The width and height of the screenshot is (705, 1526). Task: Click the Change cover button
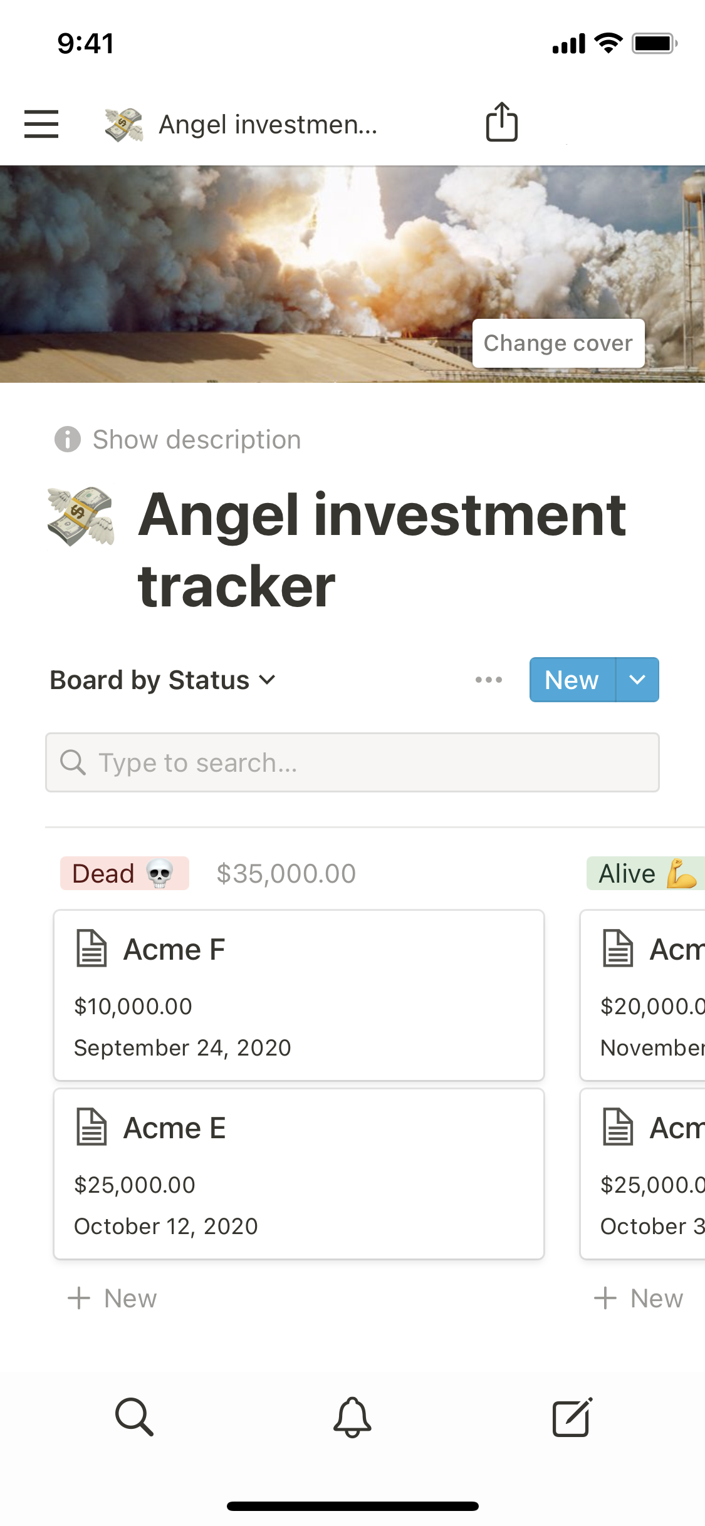pyautogui.click(x=558, y=343)
